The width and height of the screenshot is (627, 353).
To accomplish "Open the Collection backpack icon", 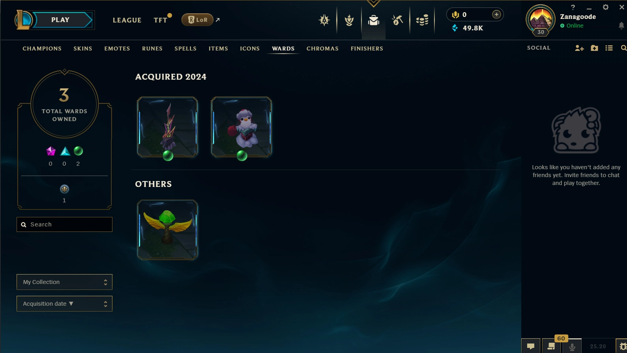I will [x=373, y=20].
